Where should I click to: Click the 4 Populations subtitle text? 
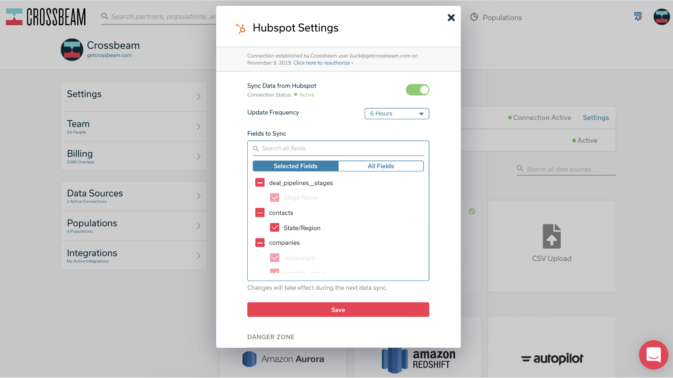click(x=79, y=231)
